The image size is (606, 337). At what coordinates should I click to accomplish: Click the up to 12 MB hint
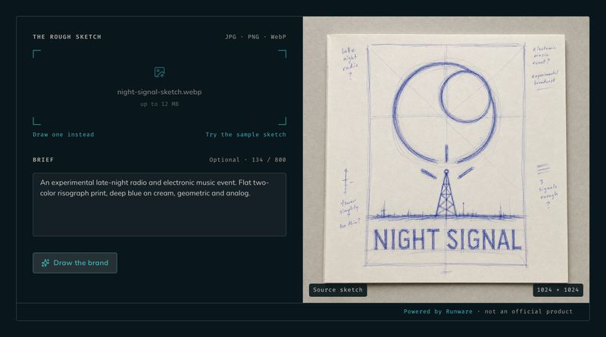[x=159, y=104]
